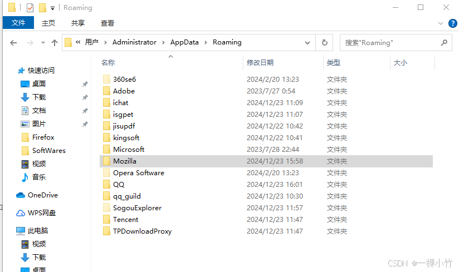This screenshot has width=459, height=272.
Task: Expand the chevron after AppData breadcrumb
Action: (206, 43)
